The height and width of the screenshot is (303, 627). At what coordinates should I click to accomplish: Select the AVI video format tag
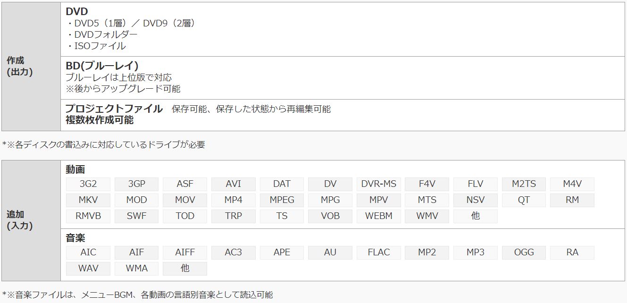tap(234, 184)
